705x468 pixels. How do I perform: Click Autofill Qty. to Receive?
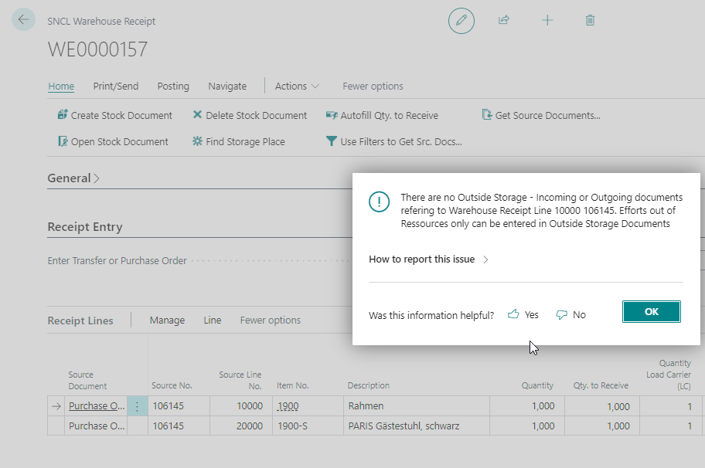tap(382, 115)
